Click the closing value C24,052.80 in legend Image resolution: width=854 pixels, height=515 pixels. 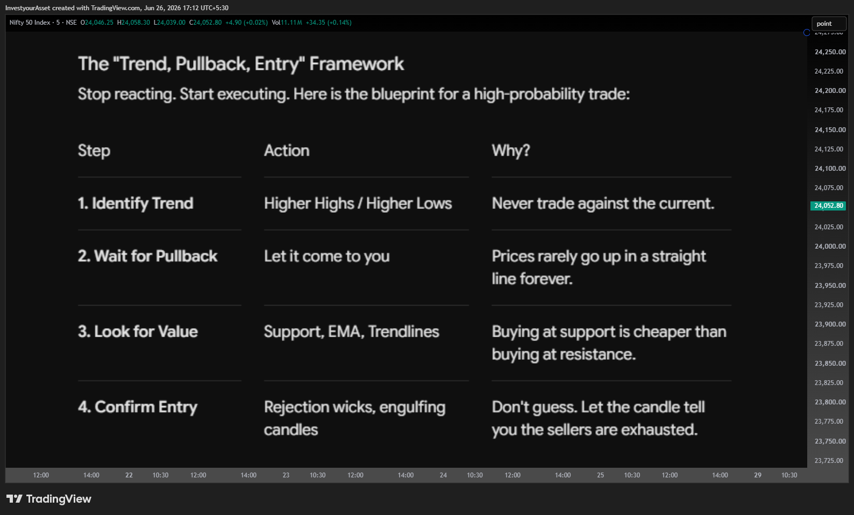(x=205, y=23)
